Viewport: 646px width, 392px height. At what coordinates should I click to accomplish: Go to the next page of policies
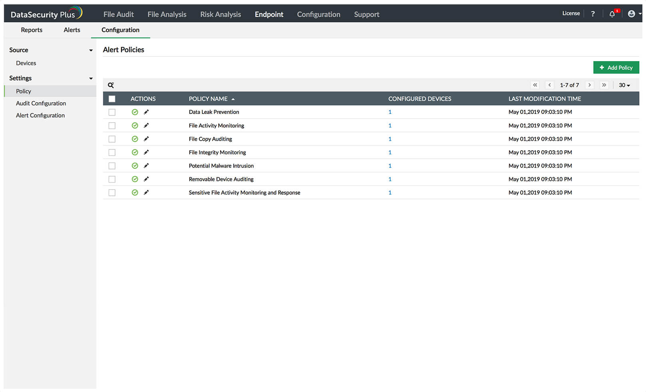(589, 85)
